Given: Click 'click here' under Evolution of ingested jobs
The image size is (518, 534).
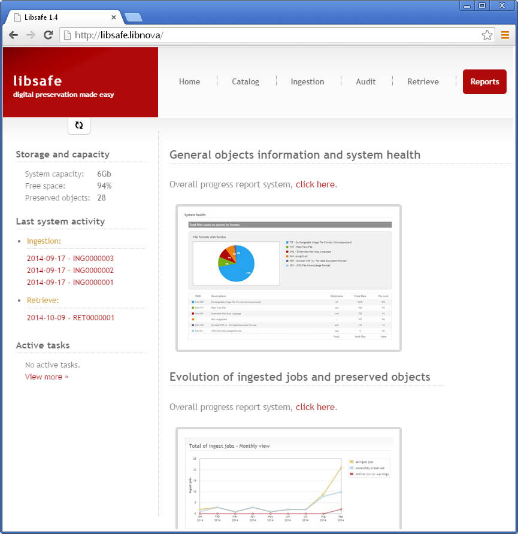Looking at the screenshot, I should coord(316,407).
